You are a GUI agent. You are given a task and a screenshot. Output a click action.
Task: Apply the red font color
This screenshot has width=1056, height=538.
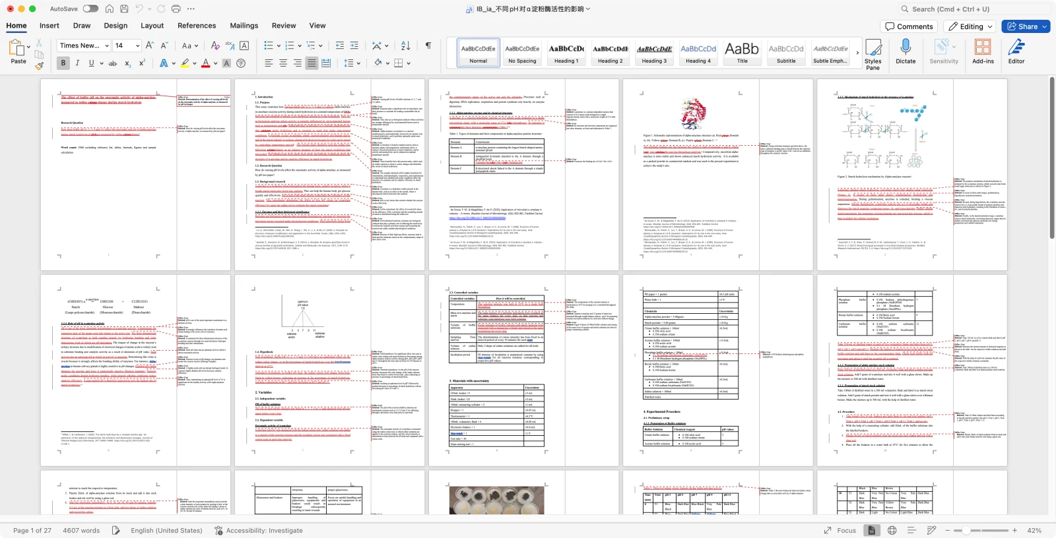[x=206, y=63]
